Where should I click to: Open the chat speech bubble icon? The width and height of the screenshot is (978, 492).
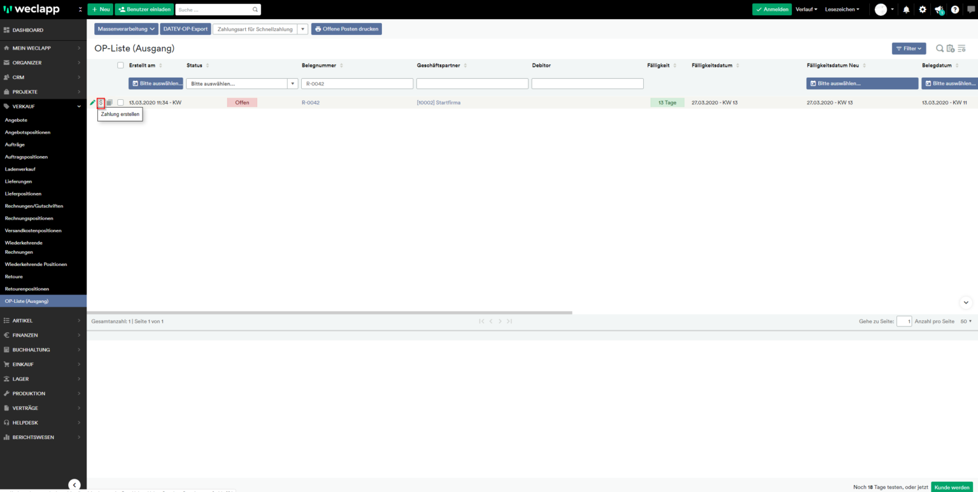(971, 10)
